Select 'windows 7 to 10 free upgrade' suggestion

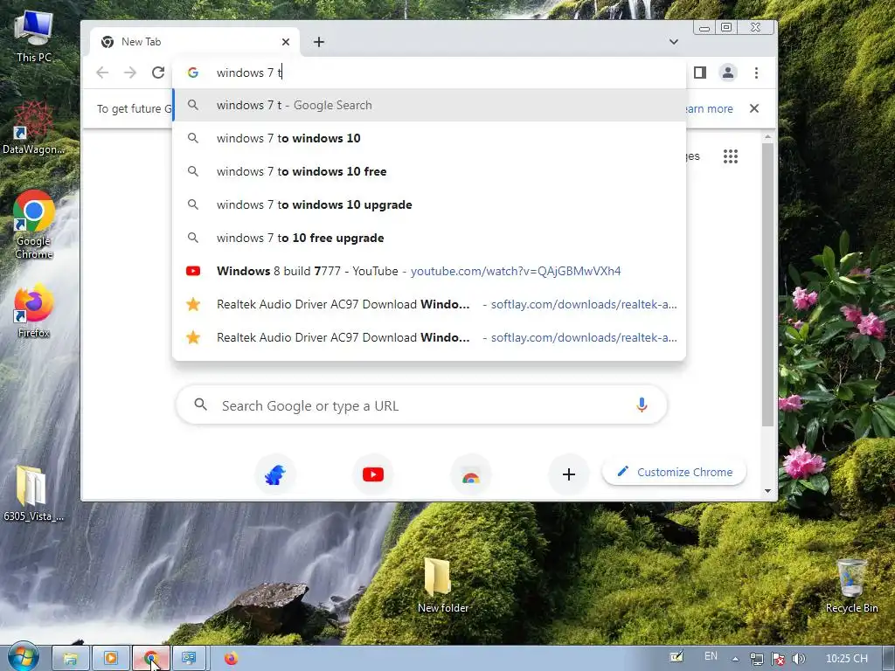pyautogui.click(x=429, y=238)
